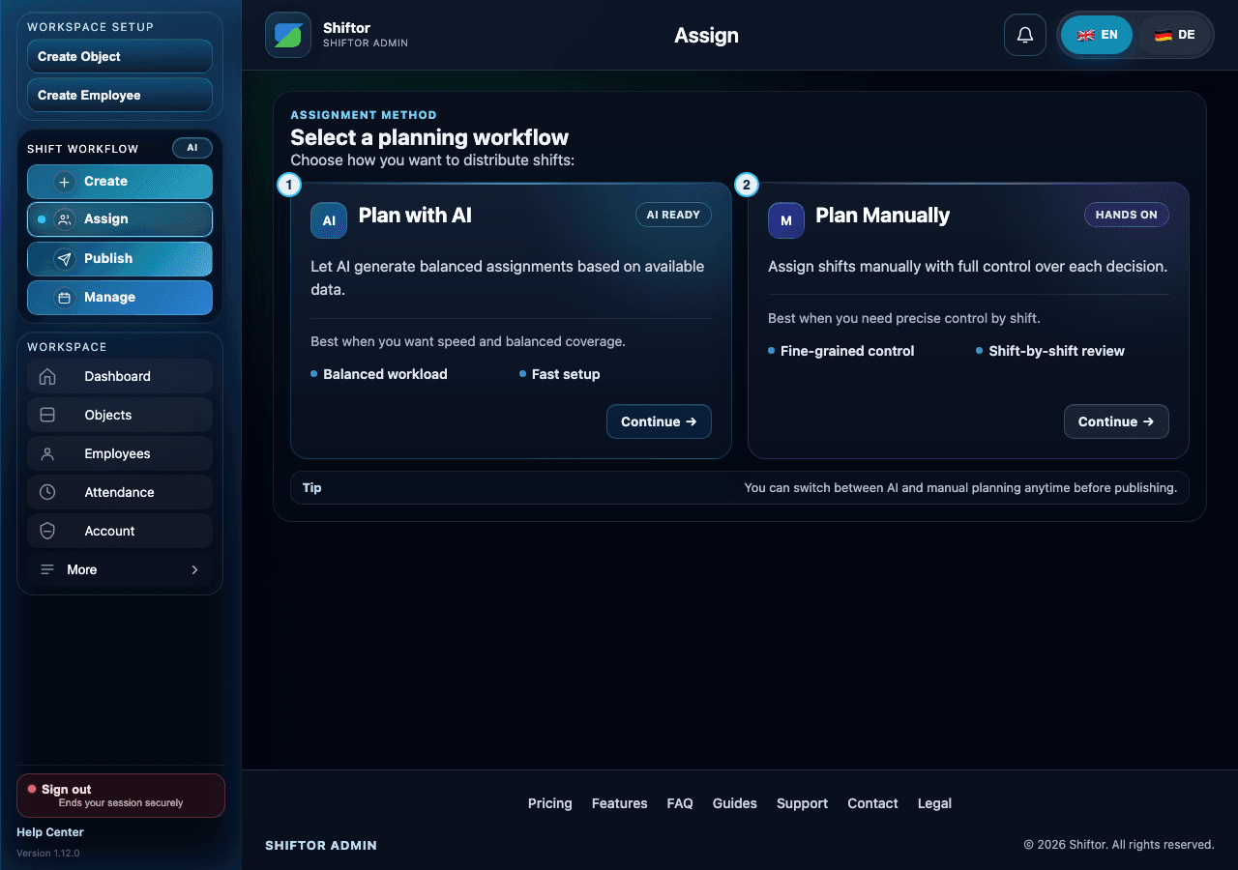The height and width of the screenshot is (870, 1238).
Task: Open the Legal footer link
Action: pos(935,803)
